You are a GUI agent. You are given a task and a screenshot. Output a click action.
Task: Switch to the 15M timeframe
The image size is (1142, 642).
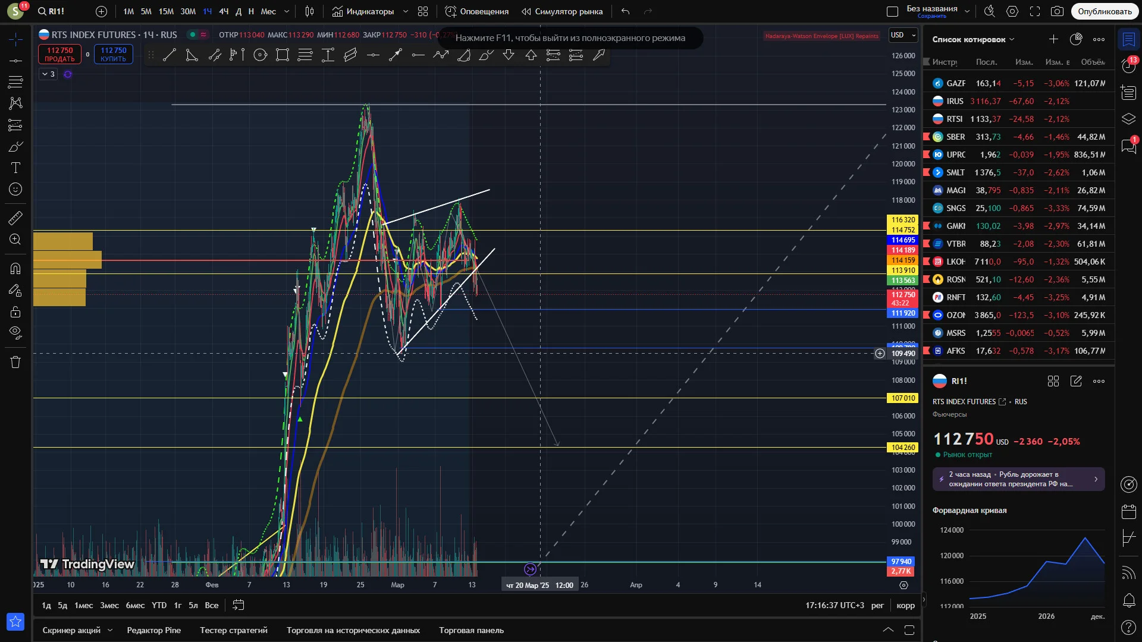click(166, 11)
